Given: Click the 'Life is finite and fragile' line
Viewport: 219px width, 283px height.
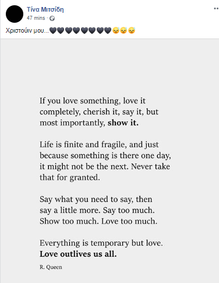Looking at the screenshot, I should [99, 145].
